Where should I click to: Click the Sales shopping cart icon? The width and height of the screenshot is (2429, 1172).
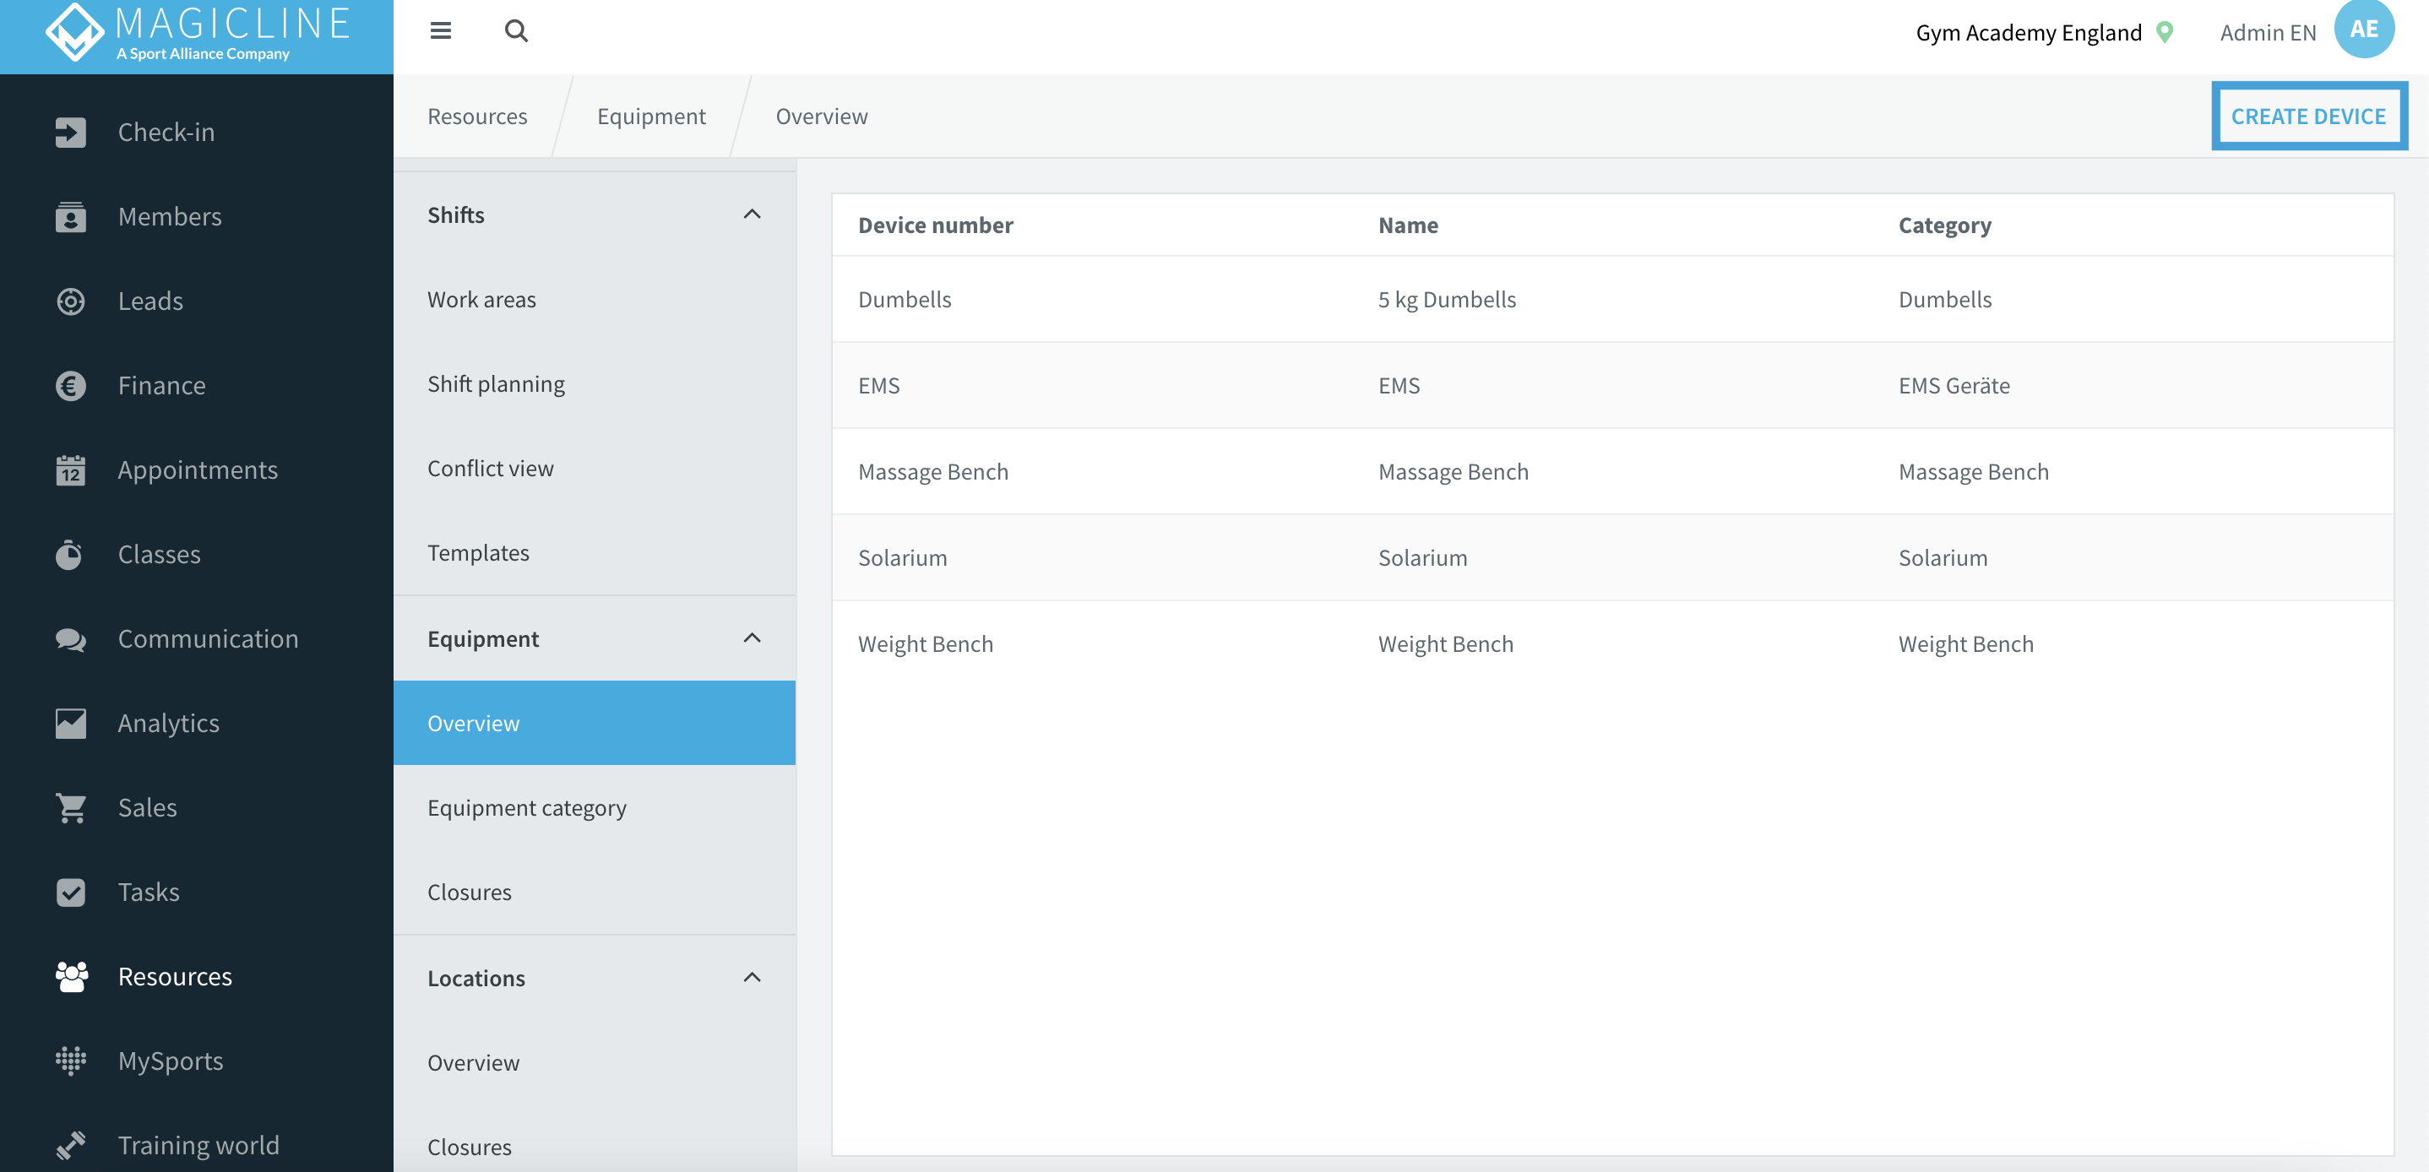[x=71, y=808]
